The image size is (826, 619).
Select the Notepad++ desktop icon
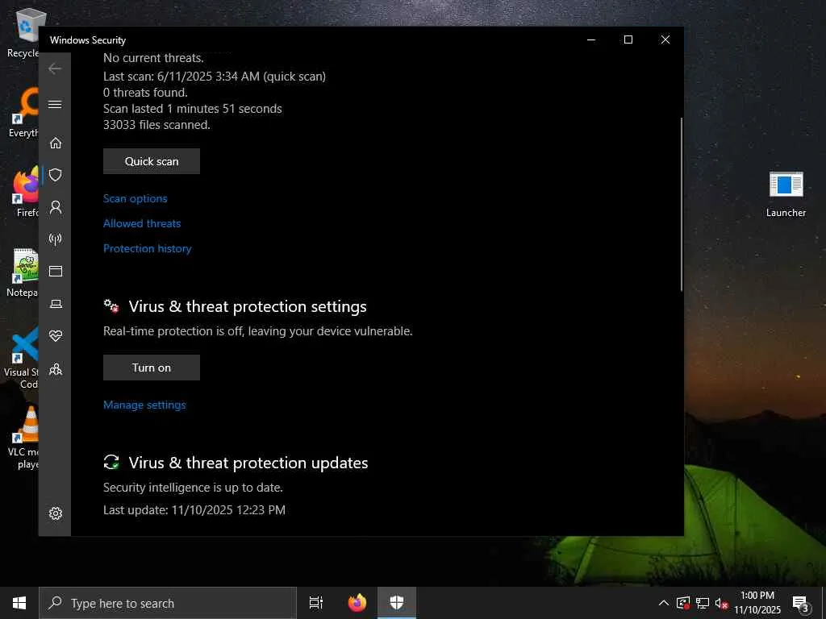[x=24, y=272]
